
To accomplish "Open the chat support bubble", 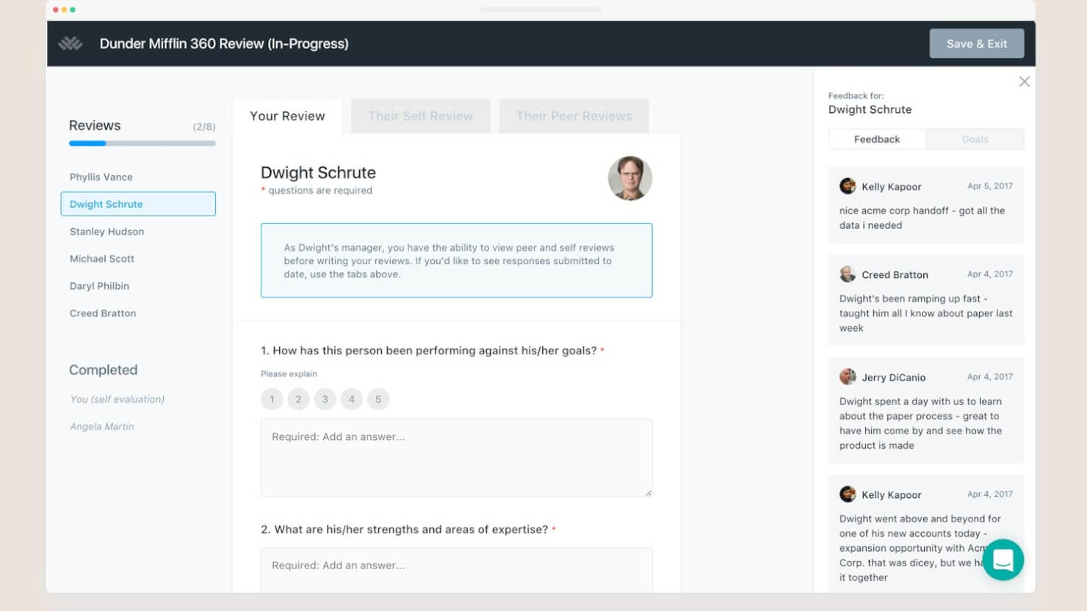I will 1003,560.
